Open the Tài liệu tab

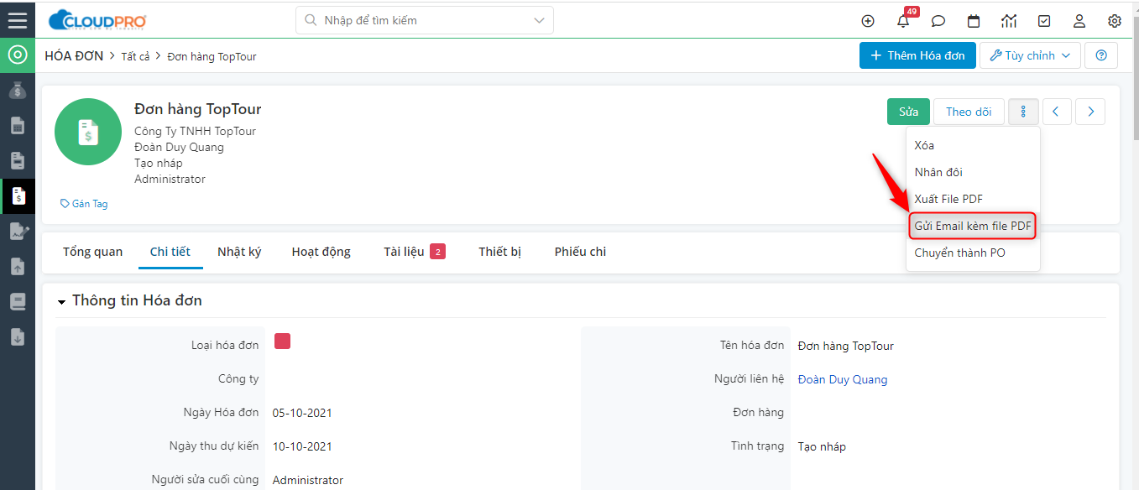click(x=415, y=252)
